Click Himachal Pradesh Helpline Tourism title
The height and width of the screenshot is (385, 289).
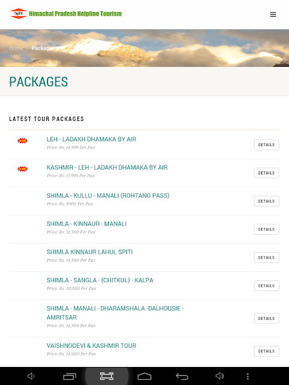pos(75,13)
